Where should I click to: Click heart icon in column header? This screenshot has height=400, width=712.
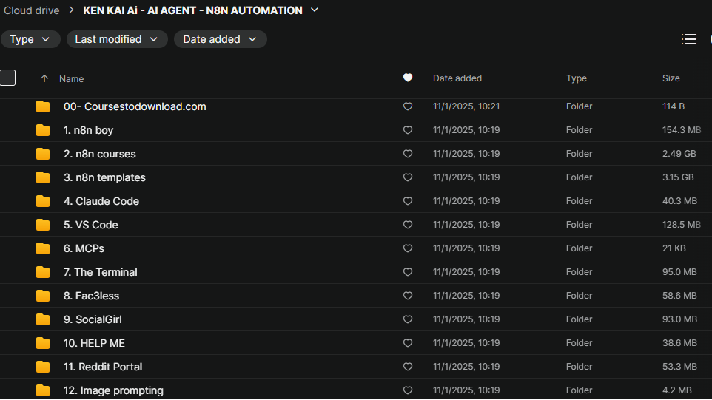(408, 78)
